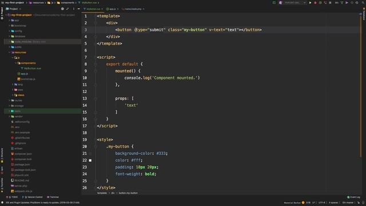
Task: Toggle the Favorites tool window side tab
Action: tap(2, 185)
